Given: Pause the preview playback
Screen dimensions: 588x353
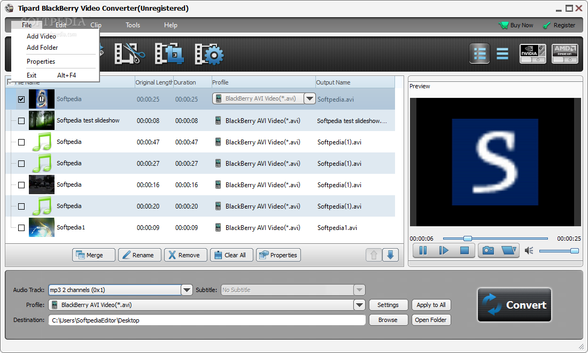Looking at the screenshot, I should coord(423,250).
